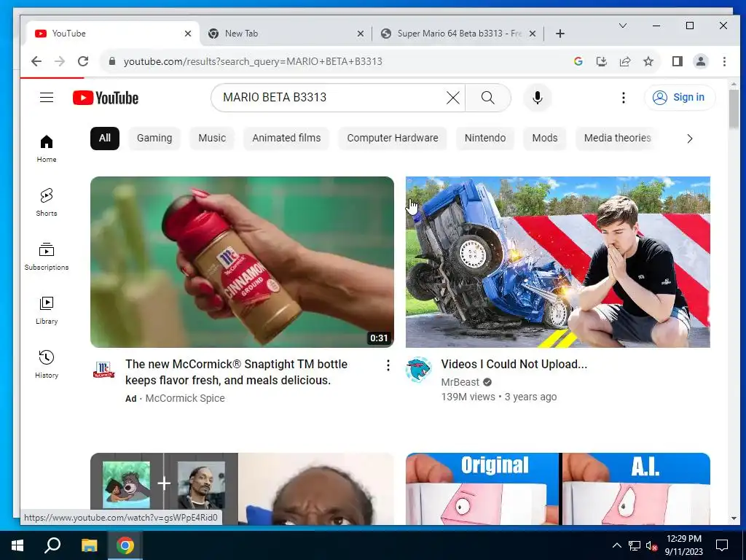Screen dimensions: 746x560
Task: Open the Snoop Dogg video thumbnail
Action: tap(242, 489)
